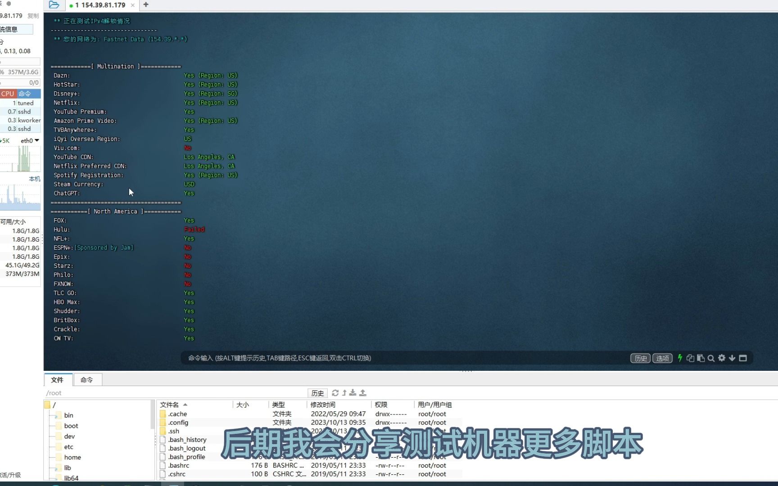Open the file panel 历史 path history button
Image resolution: width=778 pixels, height=486 pixels.
(x=317, y=393)
